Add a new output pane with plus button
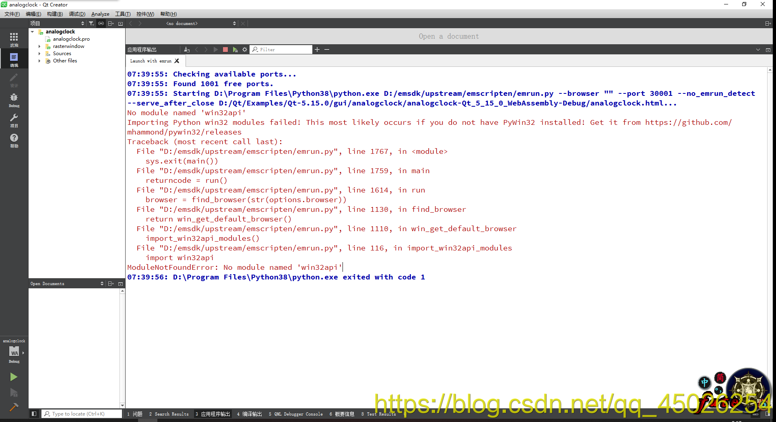 click(x=318, y=49)
